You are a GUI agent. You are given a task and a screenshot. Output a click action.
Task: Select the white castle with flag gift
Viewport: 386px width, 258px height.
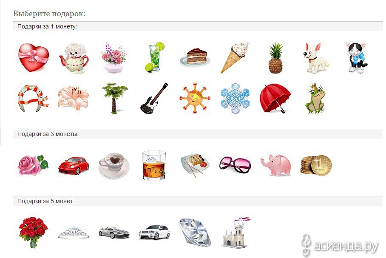[x=236, y=232]
